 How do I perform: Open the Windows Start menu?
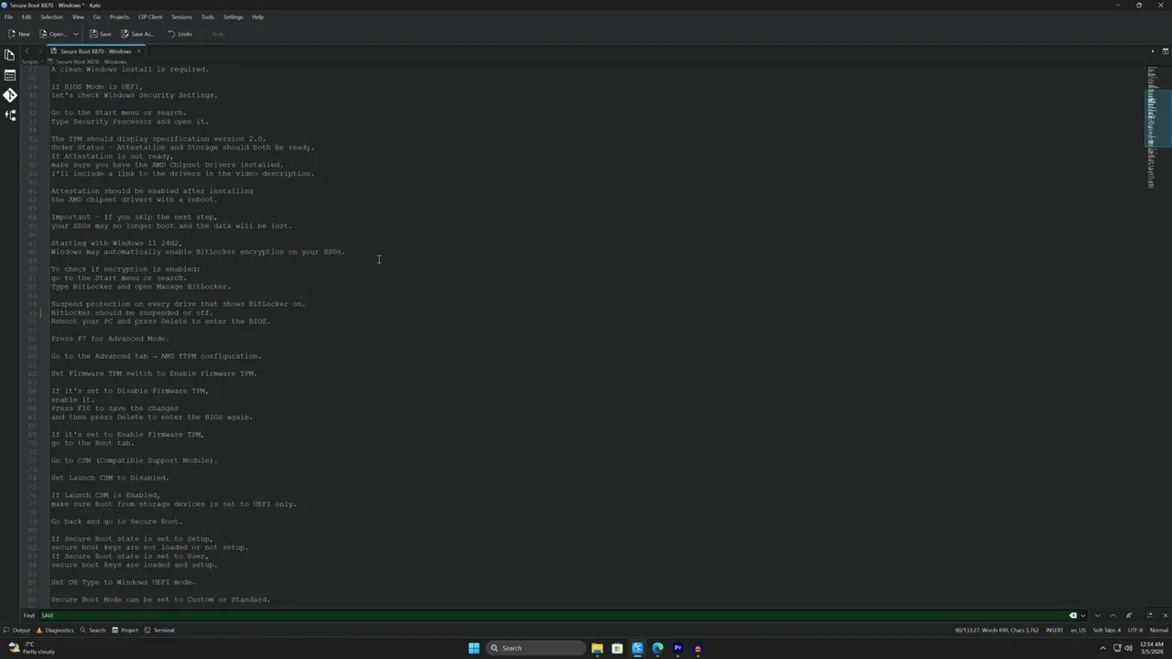click(x=473, y=648)
